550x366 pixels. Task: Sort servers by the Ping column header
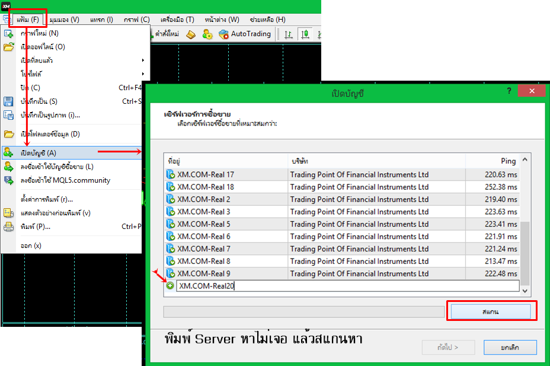[493, 161]
